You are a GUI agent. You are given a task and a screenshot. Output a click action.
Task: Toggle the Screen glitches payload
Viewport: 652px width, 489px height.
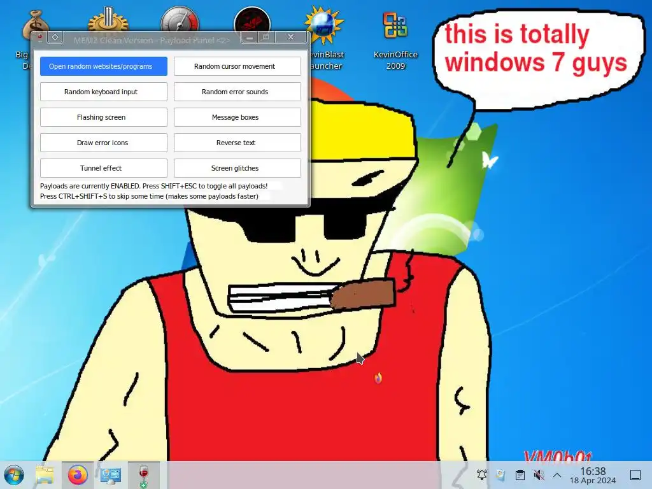[237, 168]
